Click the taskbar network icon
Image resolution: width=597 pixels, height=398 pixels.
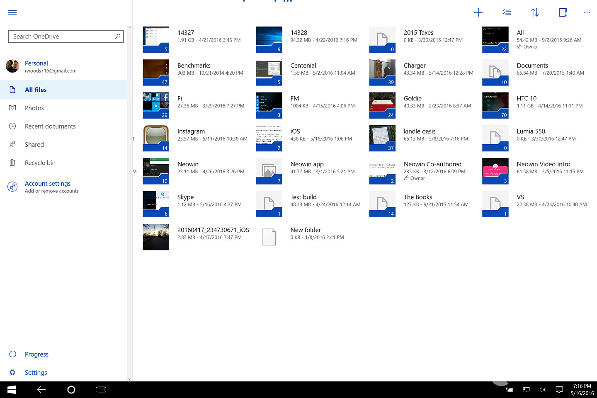[x=526, y=390]
